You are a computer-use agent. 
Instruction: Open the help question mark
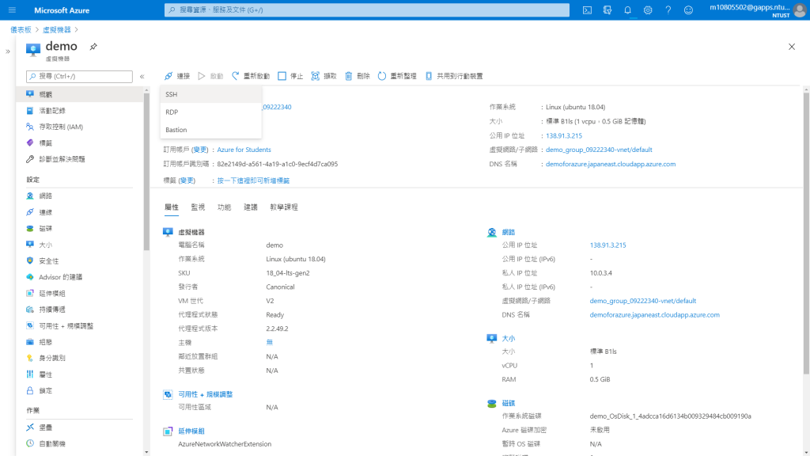pyautogui.click(x=668, y=9)
